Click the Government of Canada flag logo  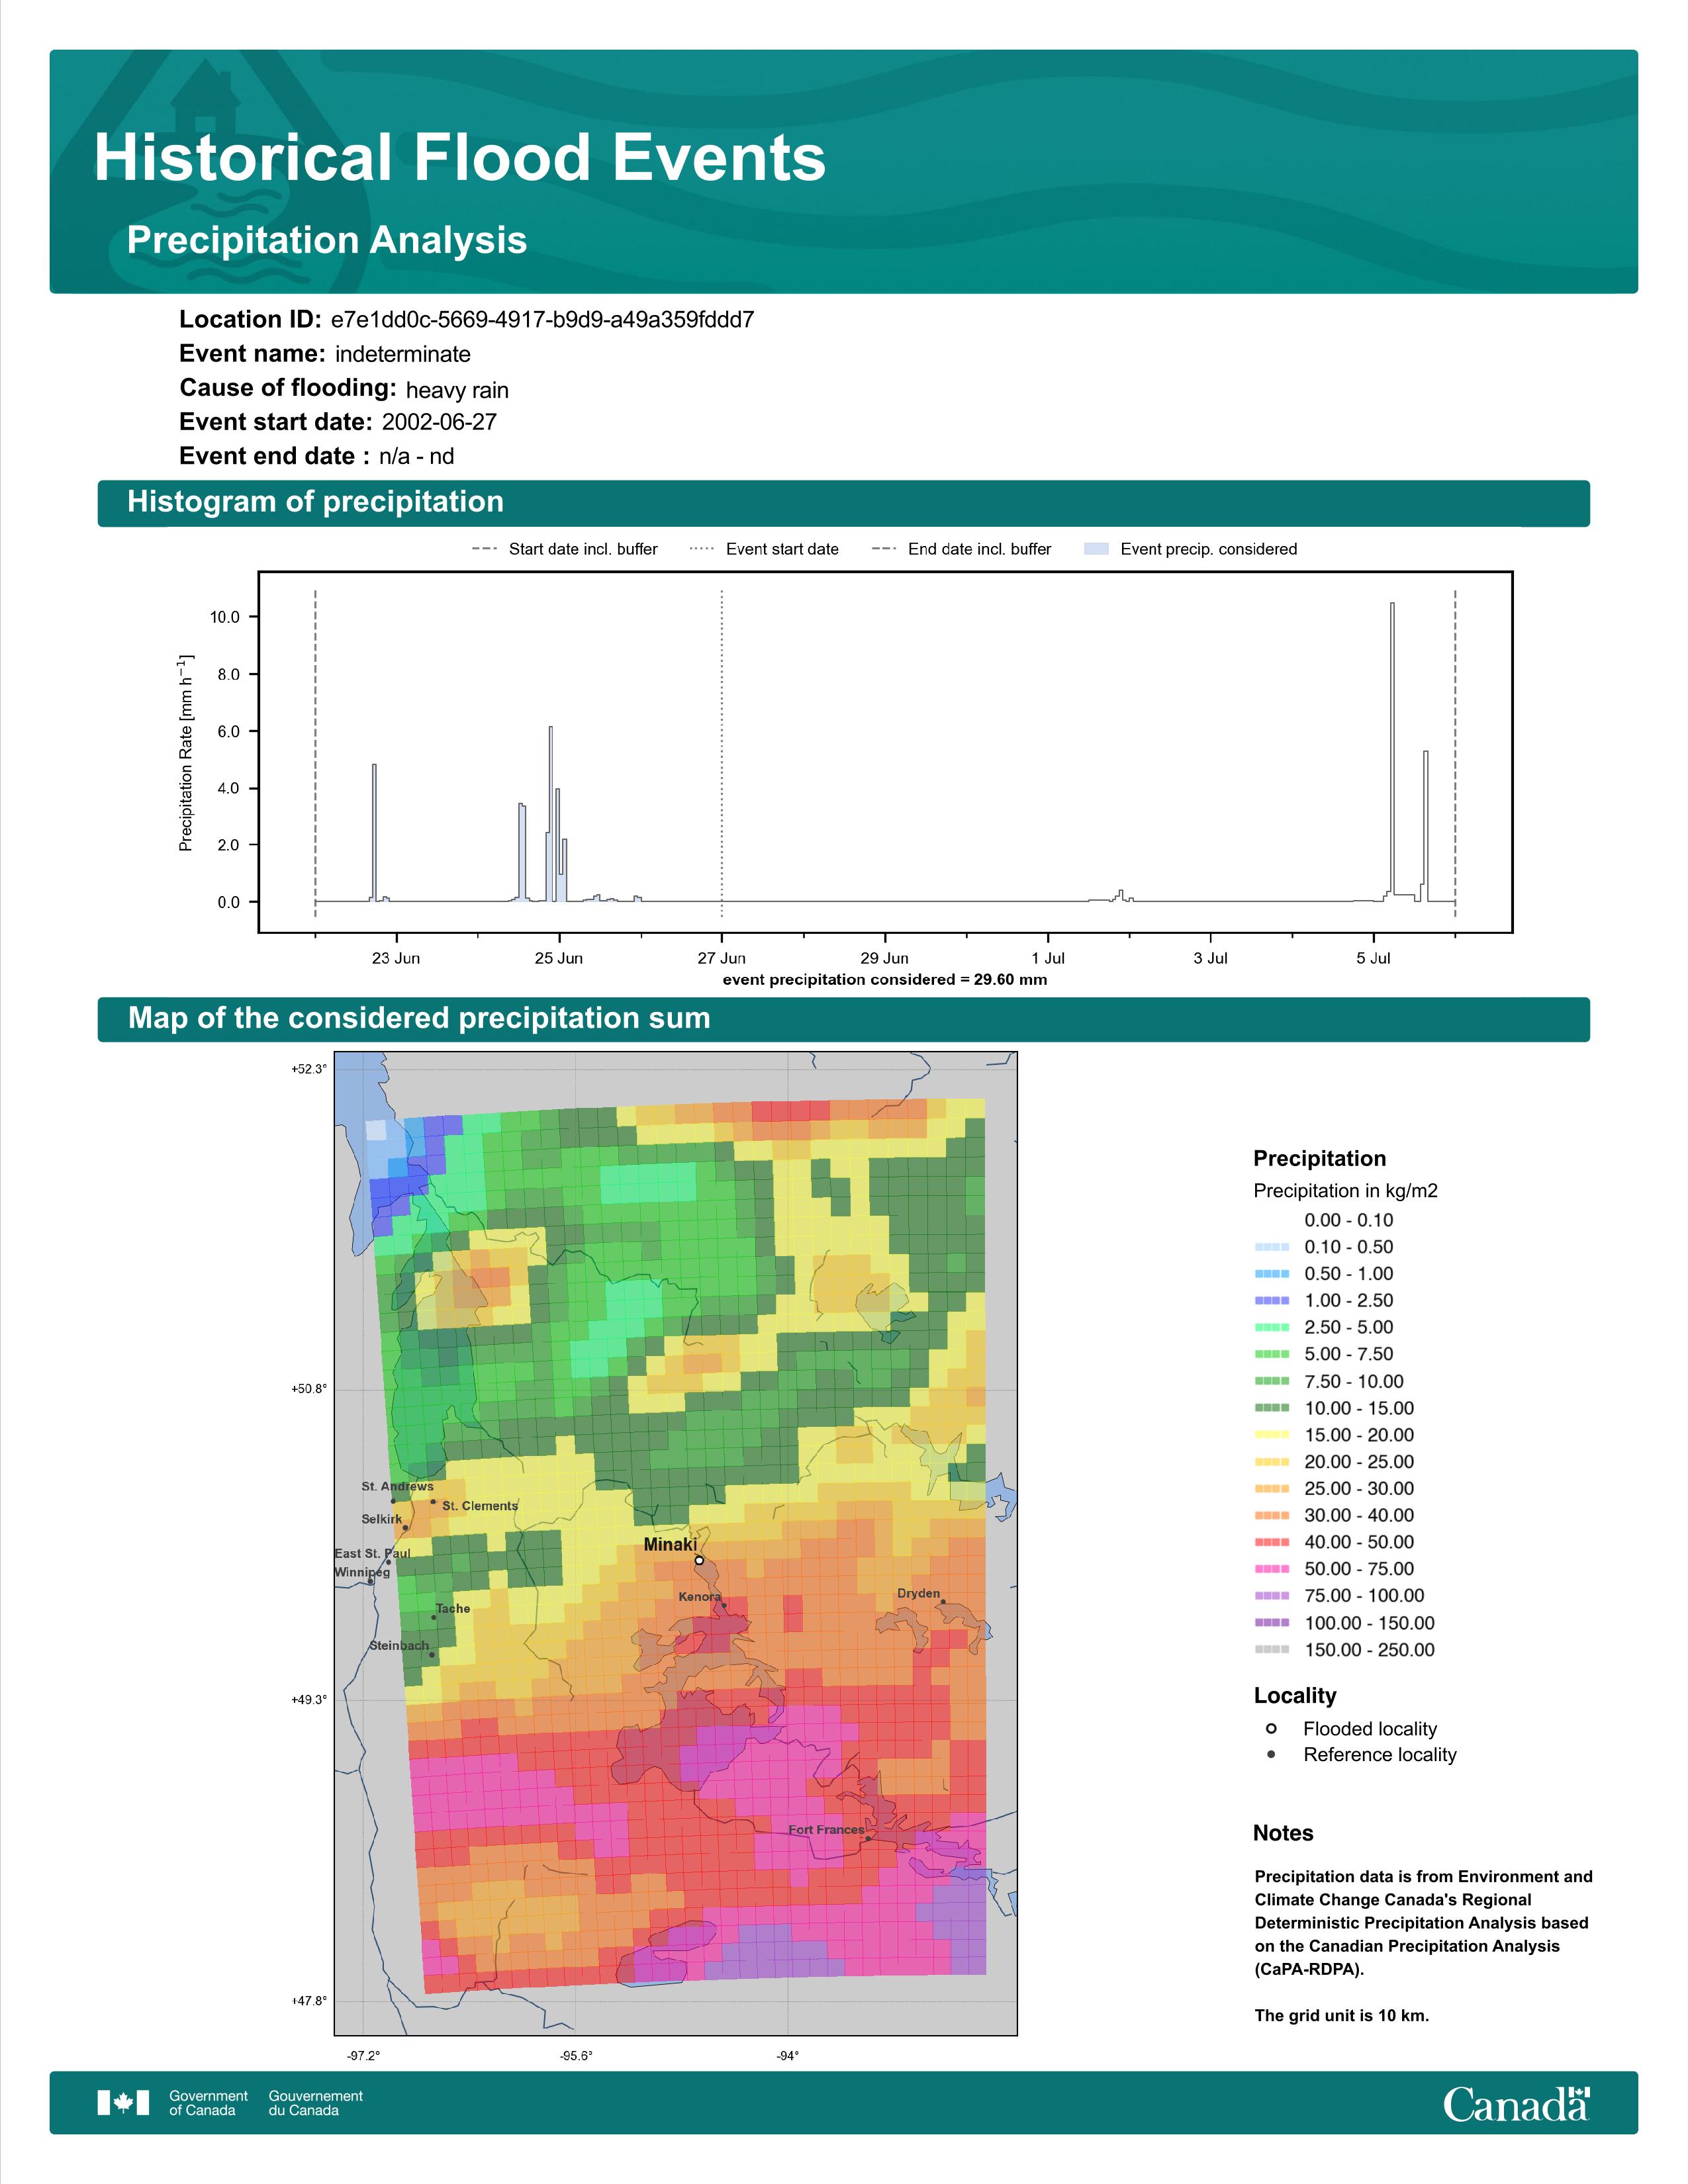pyautogui.click(x=123, y=2103)
